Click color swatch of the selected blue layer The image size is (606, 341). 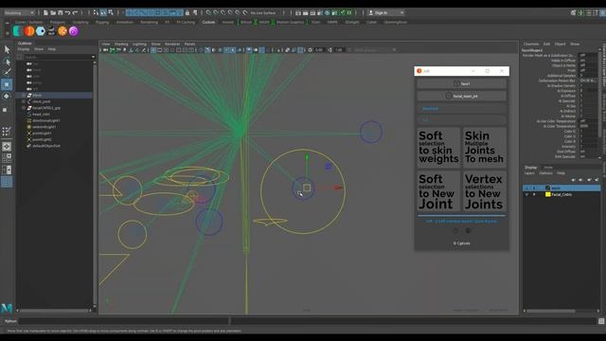[547, 188]
